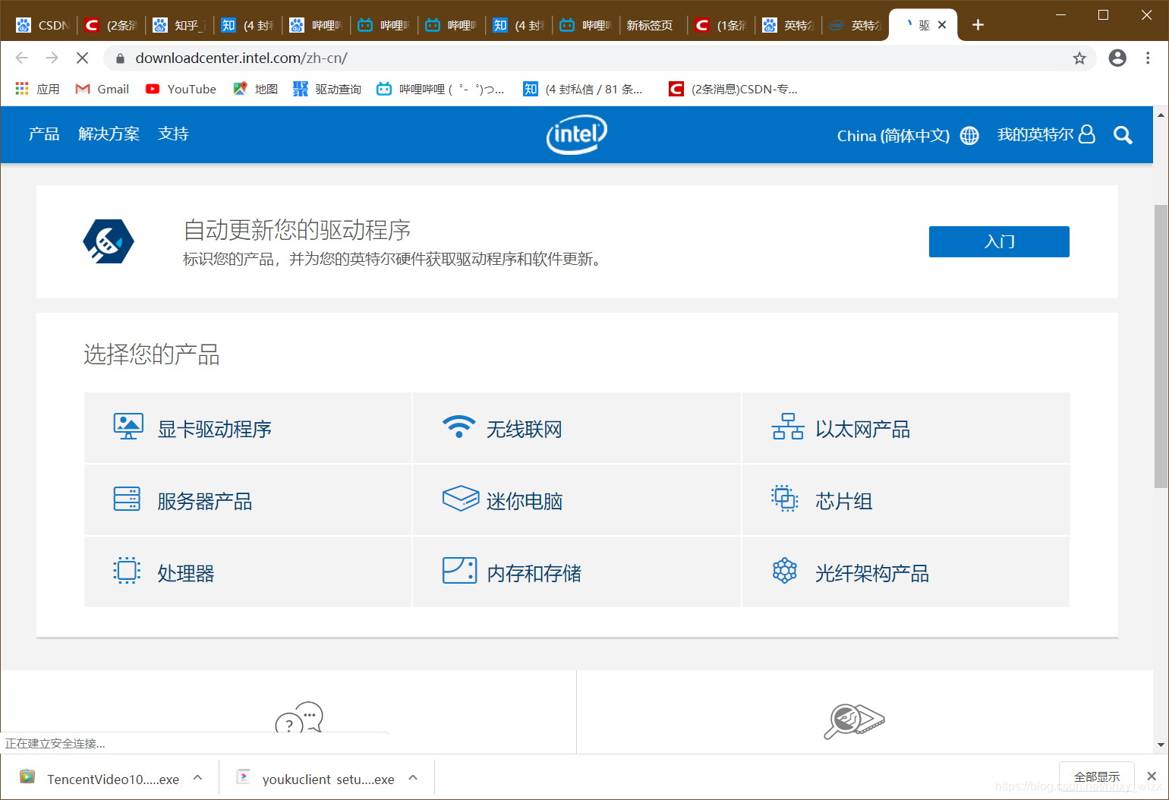The height and width of the screenshot is (800, 1169).
Task: Click the scrollbar up arrow
Action: pos(1161,115)
